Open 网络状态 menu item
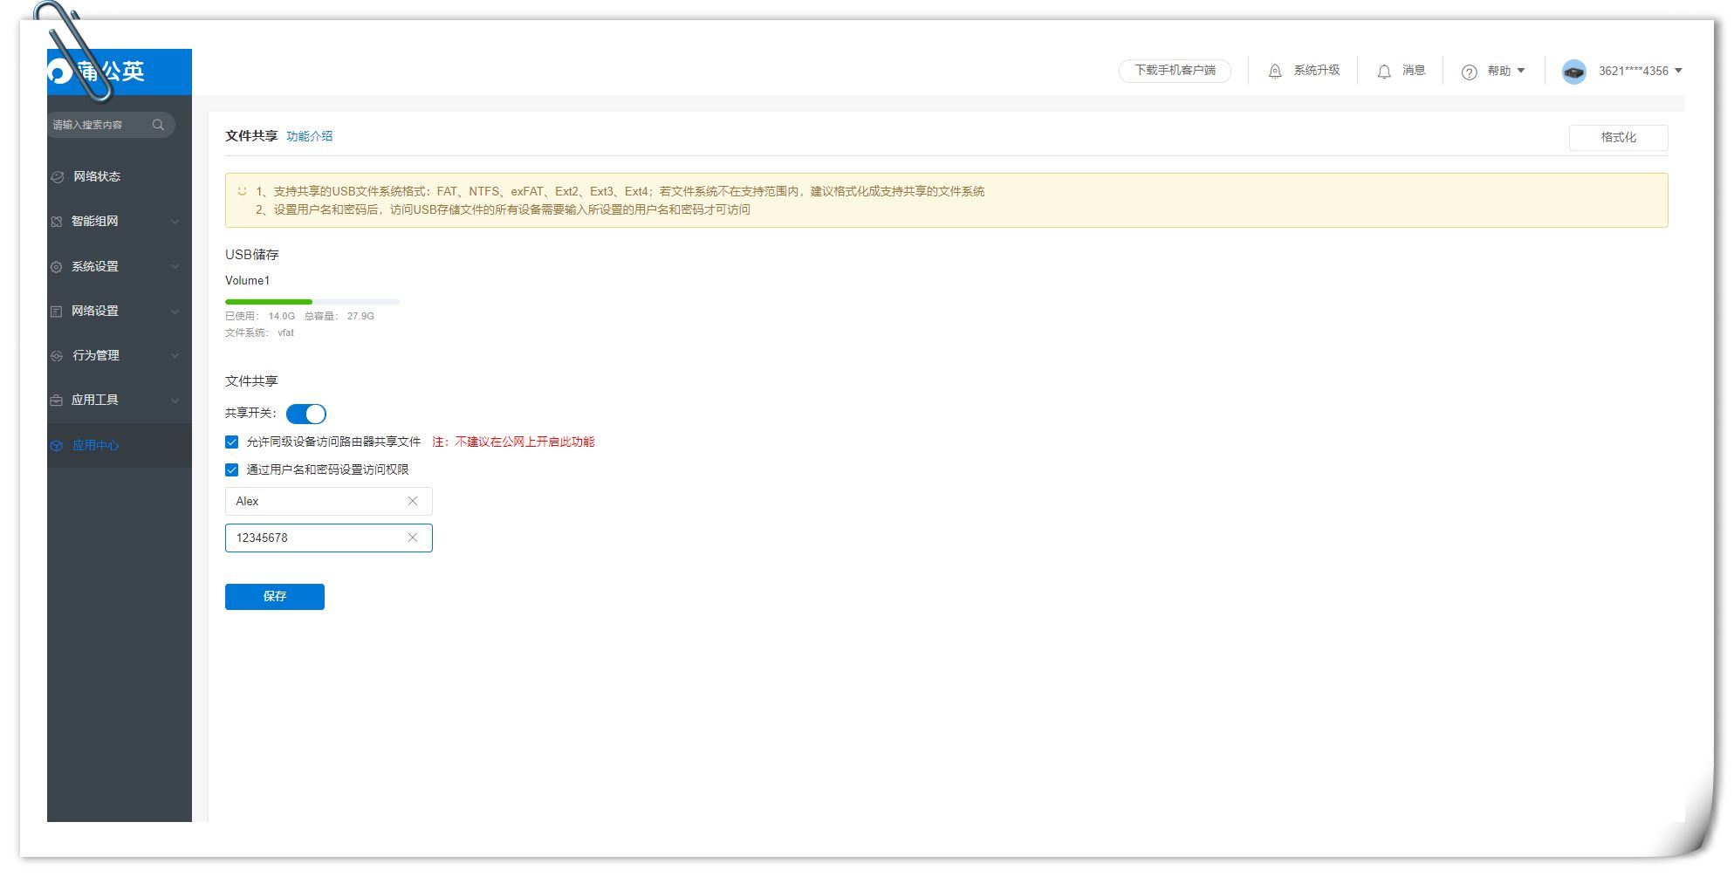 (x=120, y=176)
